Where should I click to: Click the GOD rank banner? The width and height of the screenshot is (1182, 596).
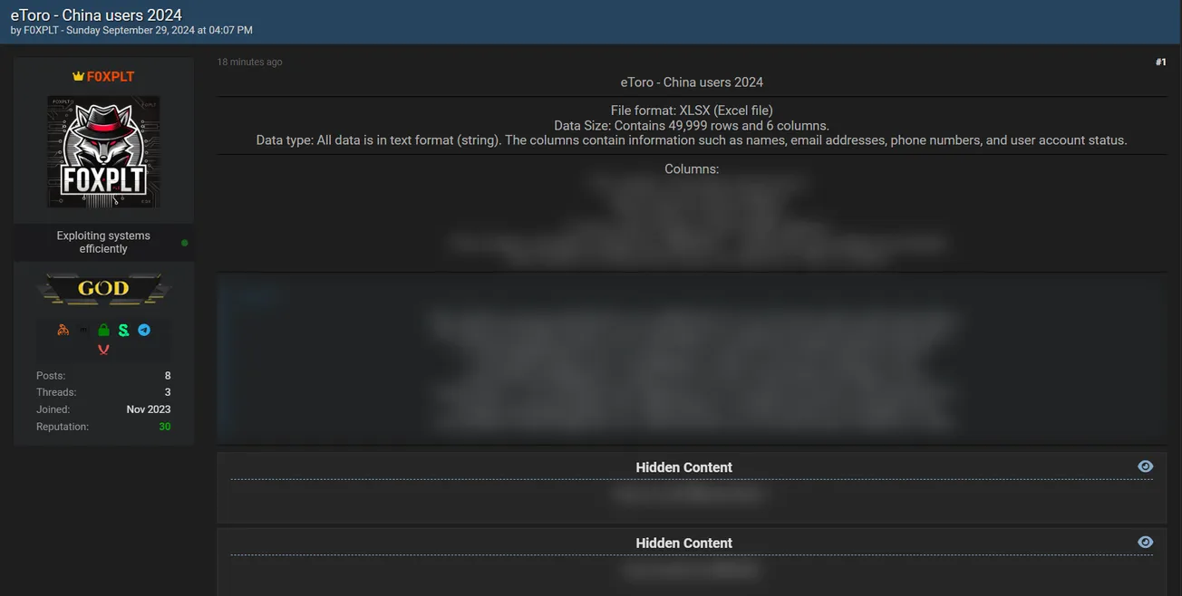click(103, 289)
